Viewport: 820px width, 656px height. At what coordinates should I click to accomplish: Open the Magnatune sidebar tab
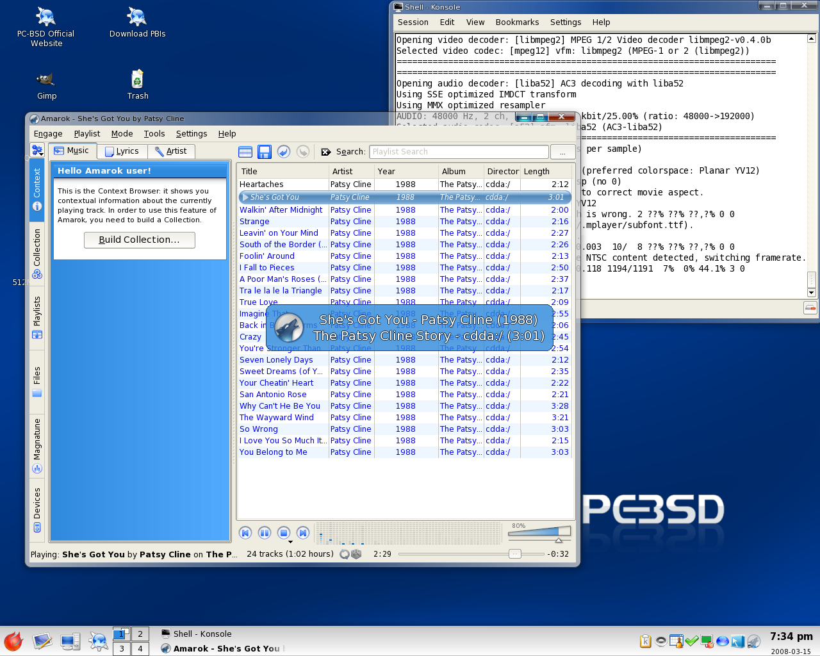[x=37, y=446]
